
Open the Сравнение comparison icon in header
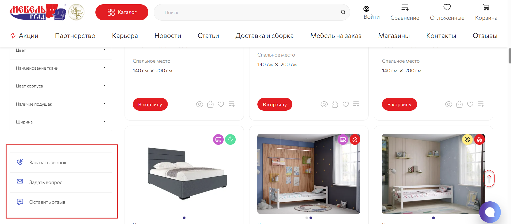tap(405, 7)
